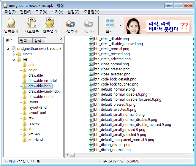Select file btn_default_small_normal.9.png
The width and height of the screenshot is (196, 166).
pos(119,115)
